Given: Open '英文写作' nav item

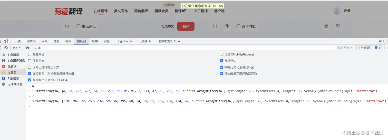Looking at the screenshot, I should [121, 11].
